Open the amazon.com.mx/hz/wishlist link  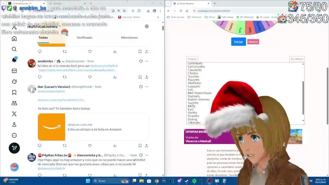coord(62,100)
